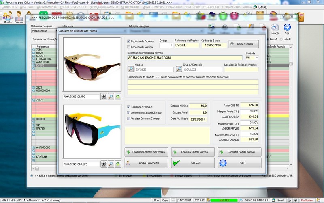The height and width of the screenshot is (203, 324).
Task: Open the FINANCEIRO menu
Action: coord(174,7)
